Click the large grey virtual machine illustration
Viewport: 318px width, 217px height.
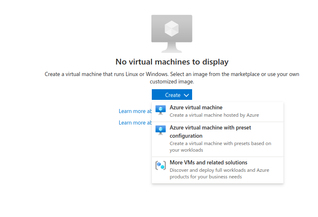coord(172,34)
